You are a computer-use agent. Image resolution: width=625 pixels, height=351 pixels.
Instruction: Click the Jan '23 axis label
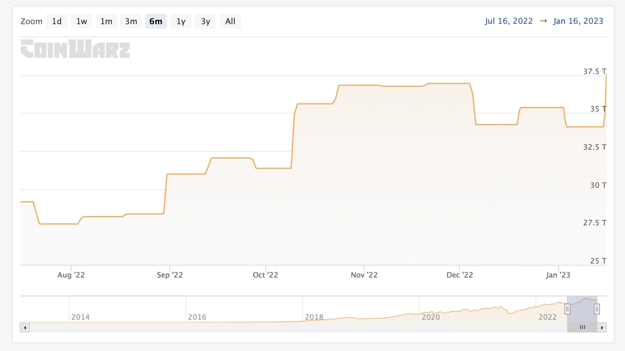pos(558,275)
